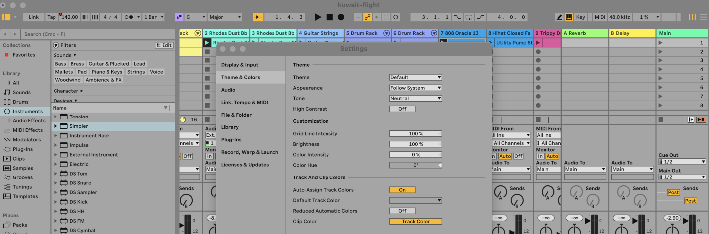709x234 pixels.
Task: Click the Re-Enable Automation arrow icon
Action: point(377,17)
